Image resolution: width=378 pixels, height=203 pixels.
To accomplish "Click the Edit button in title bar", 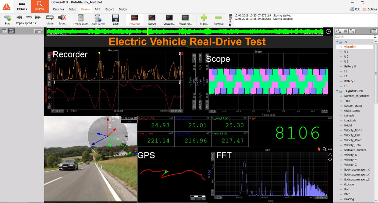I will pyautogui.click(x=355, y=9).
